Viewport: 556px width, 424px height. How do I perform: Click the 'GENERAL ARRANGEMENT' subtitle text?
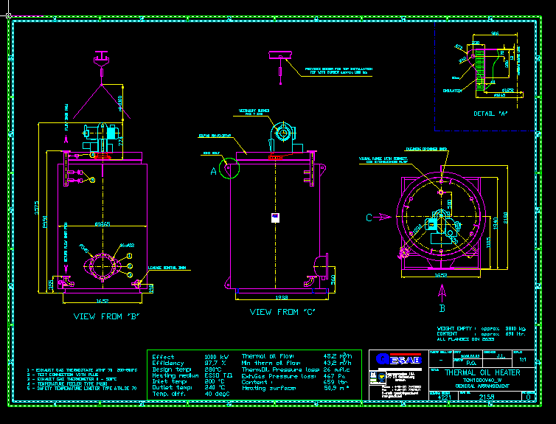482,386
